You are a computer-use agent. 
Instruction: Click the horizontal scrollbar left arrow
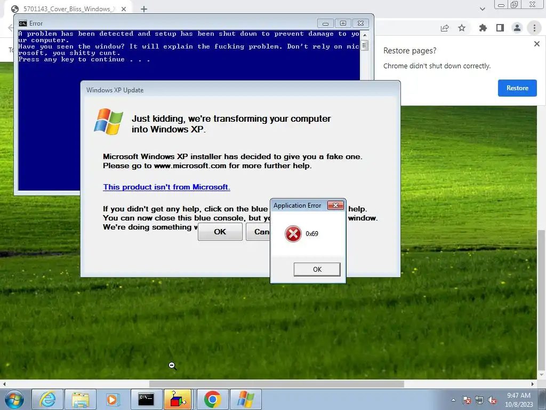click(x=4, y=384)
